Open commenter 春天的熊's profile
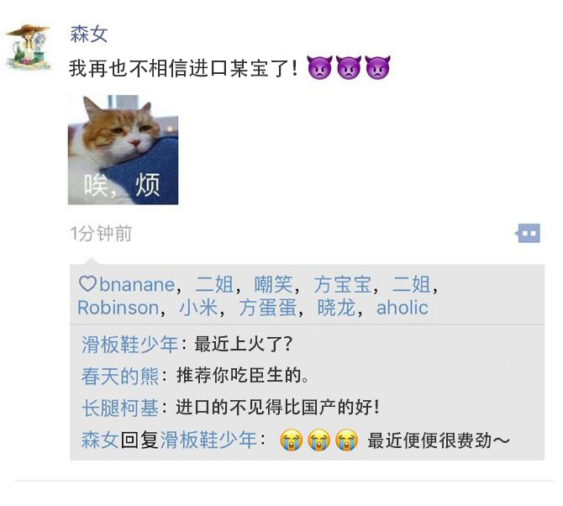 pyautogui.click(x=120, y=376)
